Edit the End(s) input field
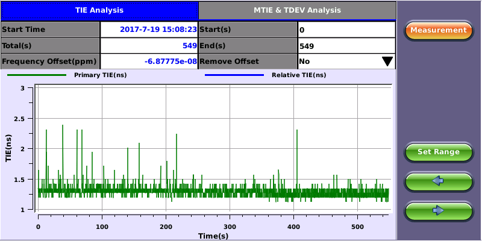The width and height of the screenshot is (482, 241). (x=346, y=46)
